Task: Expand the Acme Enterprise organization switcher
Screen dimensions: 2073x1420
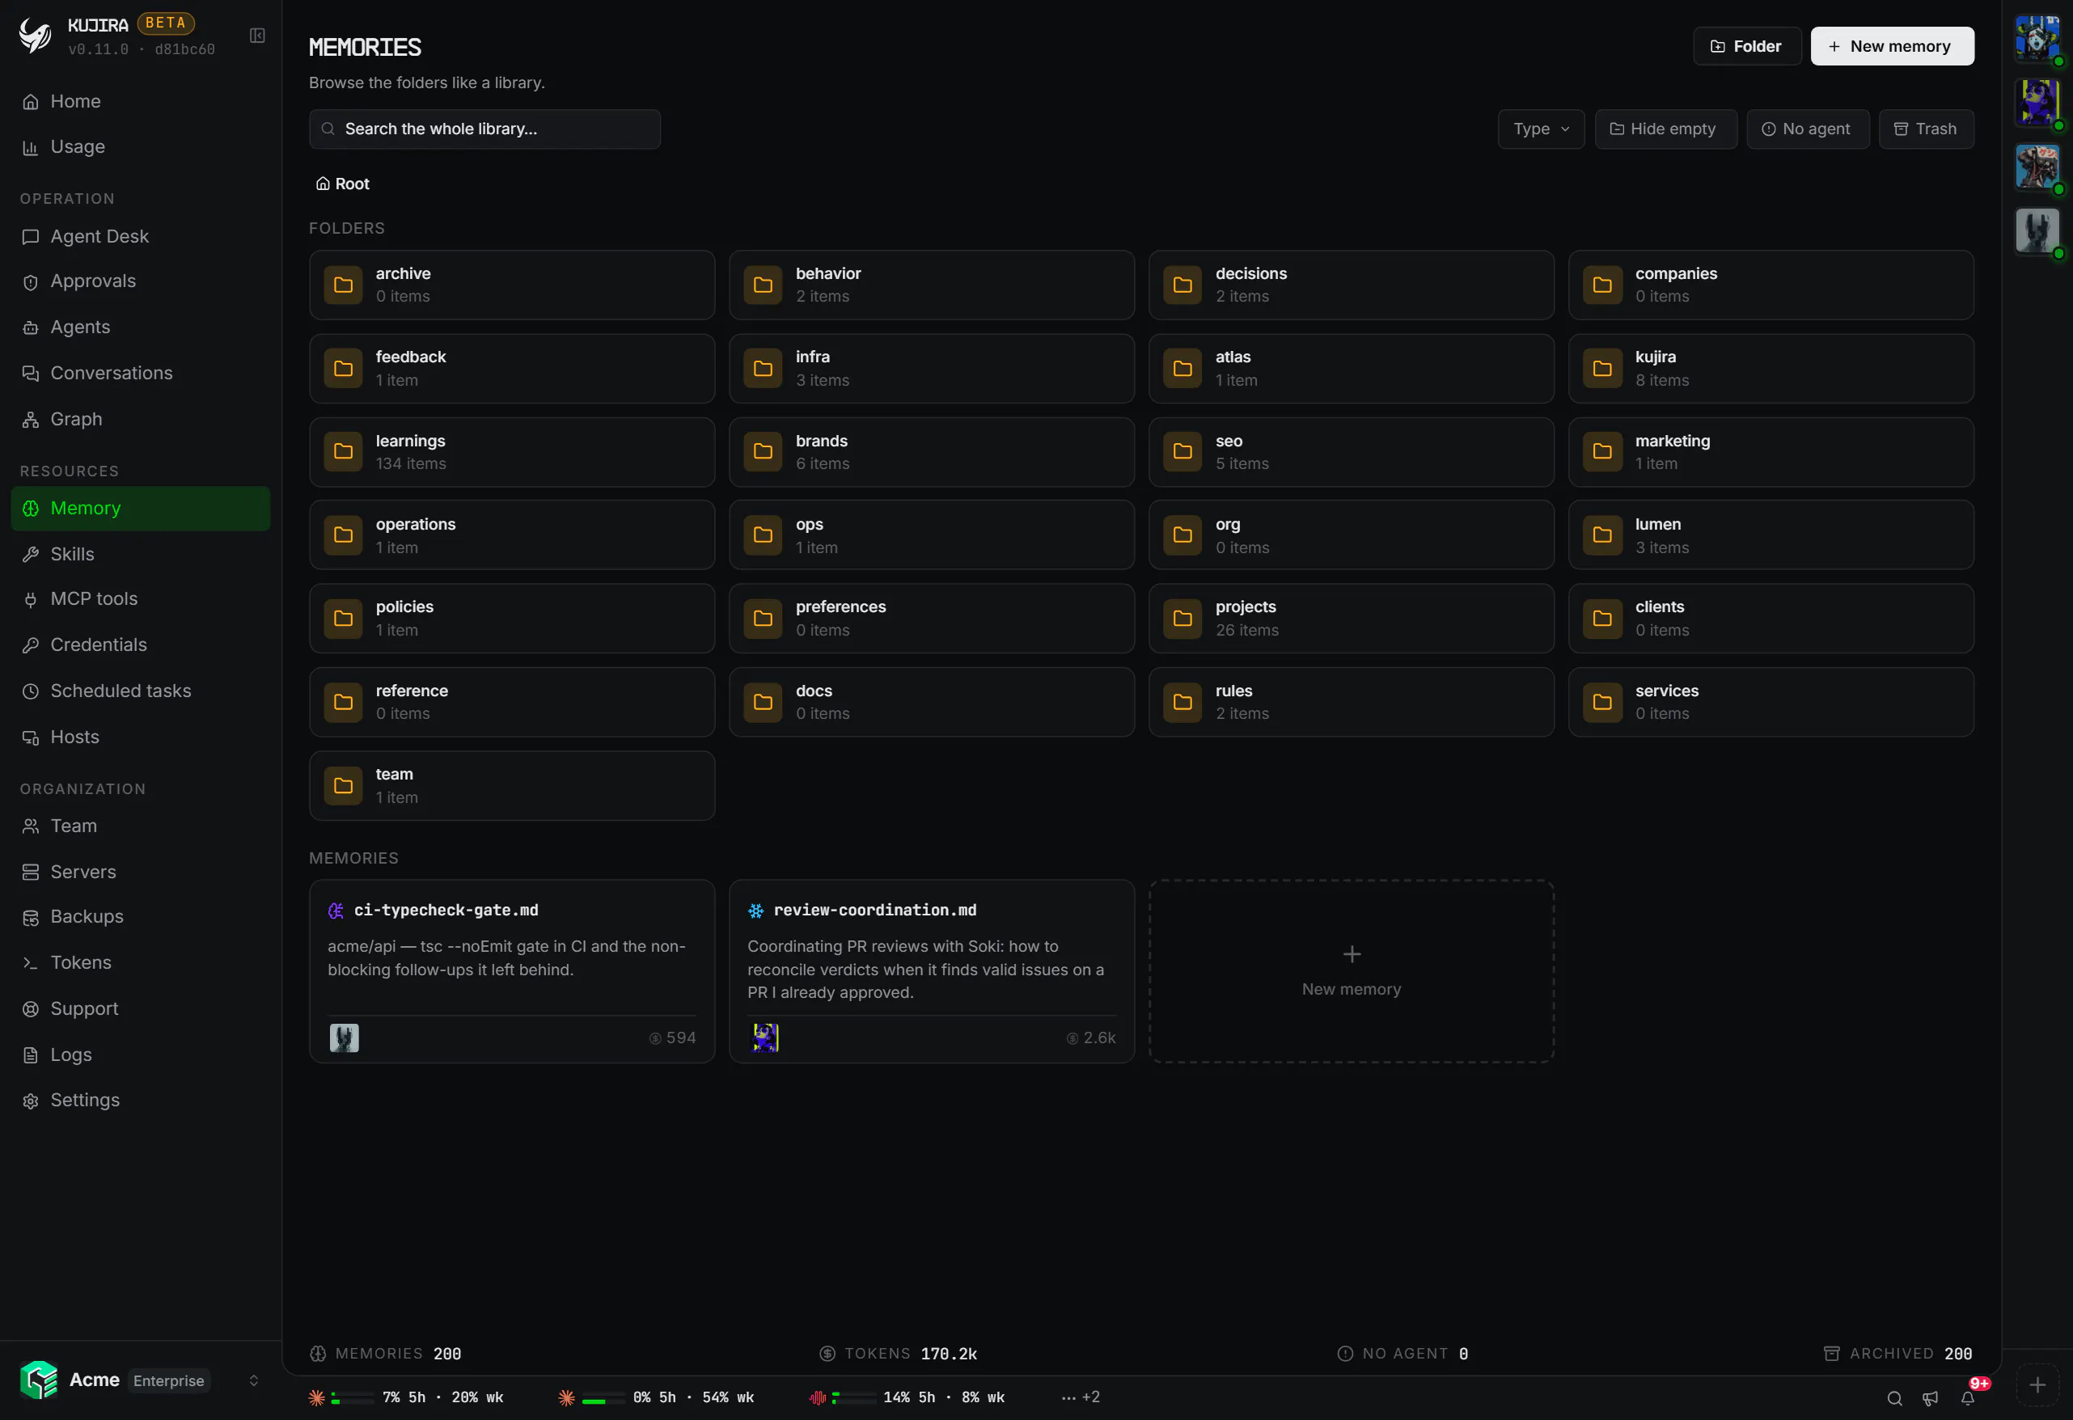Action: (x=140, y=1380)
